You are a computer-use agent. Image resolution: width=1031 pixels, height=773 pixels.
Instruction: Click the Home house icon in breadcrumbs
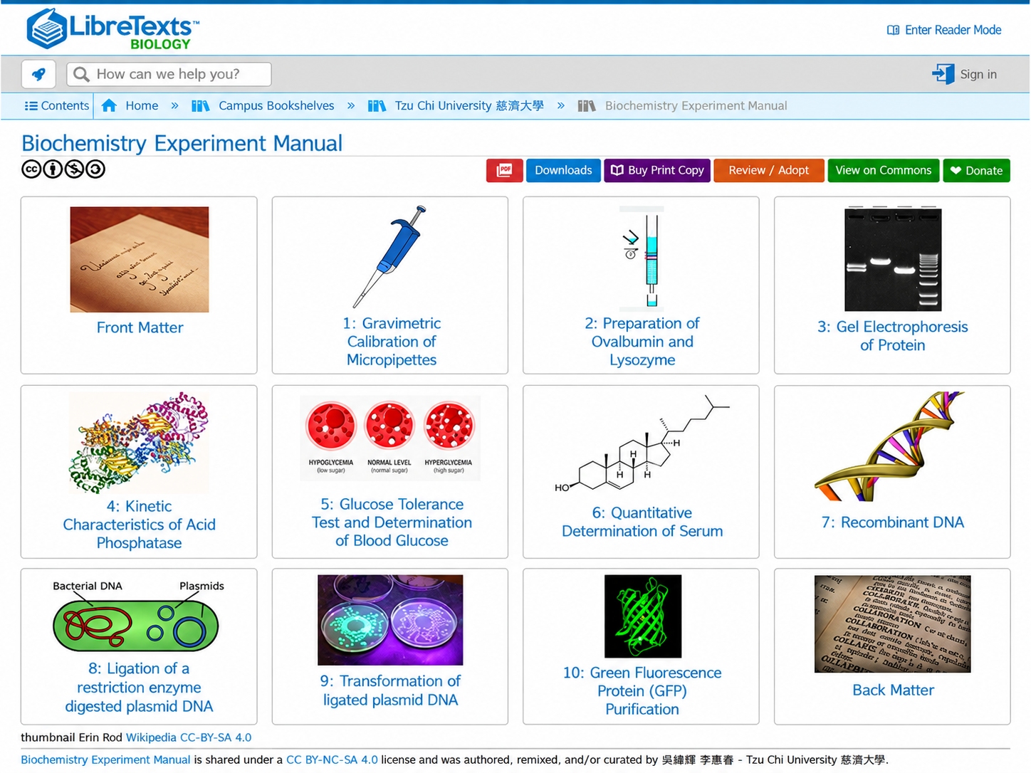tap(109, 105)
